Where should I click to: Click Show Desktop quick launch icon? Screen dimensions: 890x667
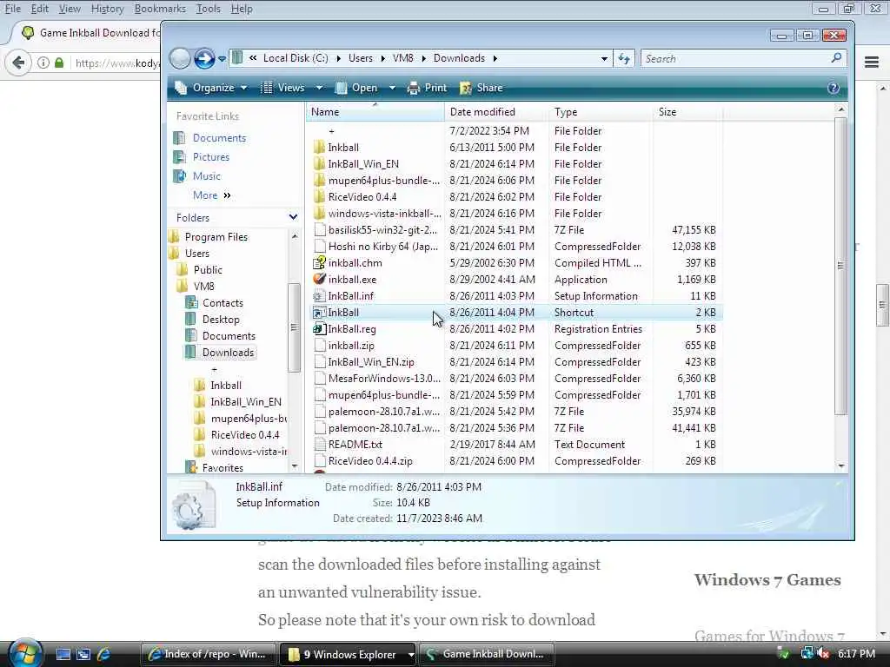pyautogui.click(x=63, y=654)
